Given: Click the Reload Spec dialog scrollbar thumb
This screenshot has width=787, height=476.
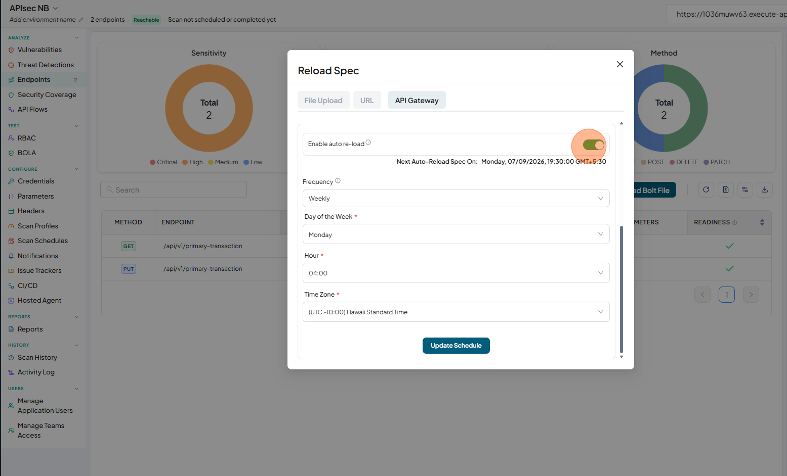Looking at the screenshot, I should click(x=622, y=290).
